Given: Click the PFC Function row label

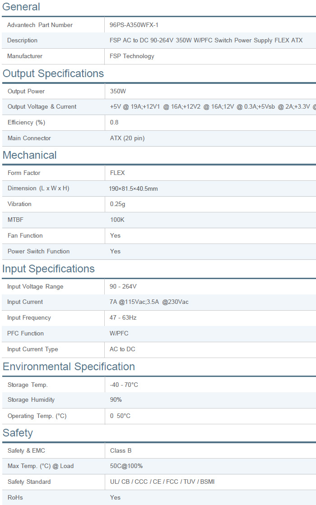Looking at the screenshot, I should (26, 334).
